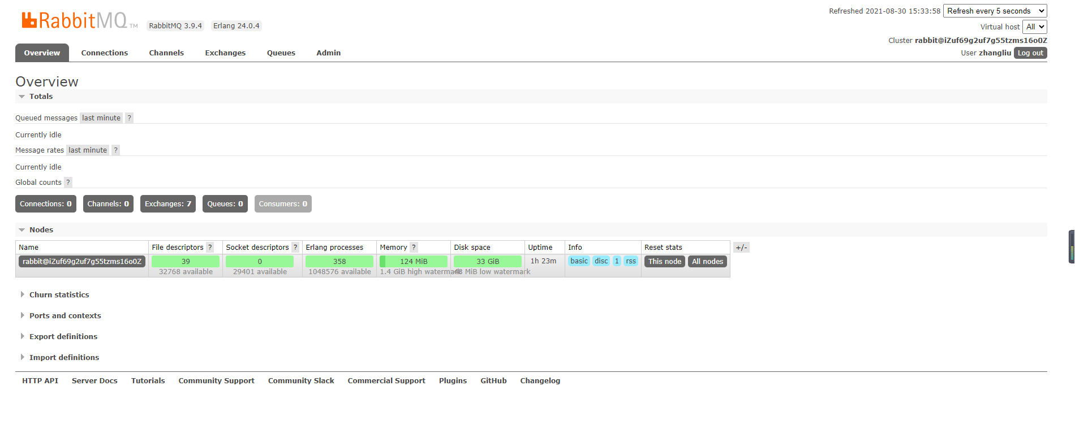The width and height of the screenshot is (1075, 442).
Task: Toggle columns with the +/- button
Action: (741, 248)
